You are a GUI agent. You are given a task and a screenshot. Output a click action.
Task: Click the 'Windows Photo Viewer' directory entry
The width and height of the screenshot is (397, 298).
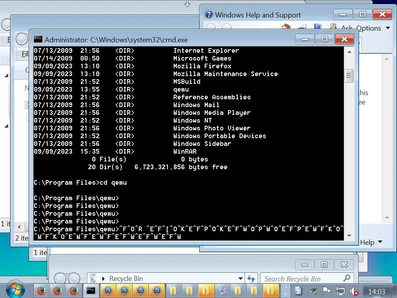point(212,128)
